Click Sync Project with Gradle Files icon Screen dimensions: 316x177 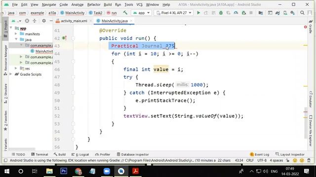[x=277, y=13]
